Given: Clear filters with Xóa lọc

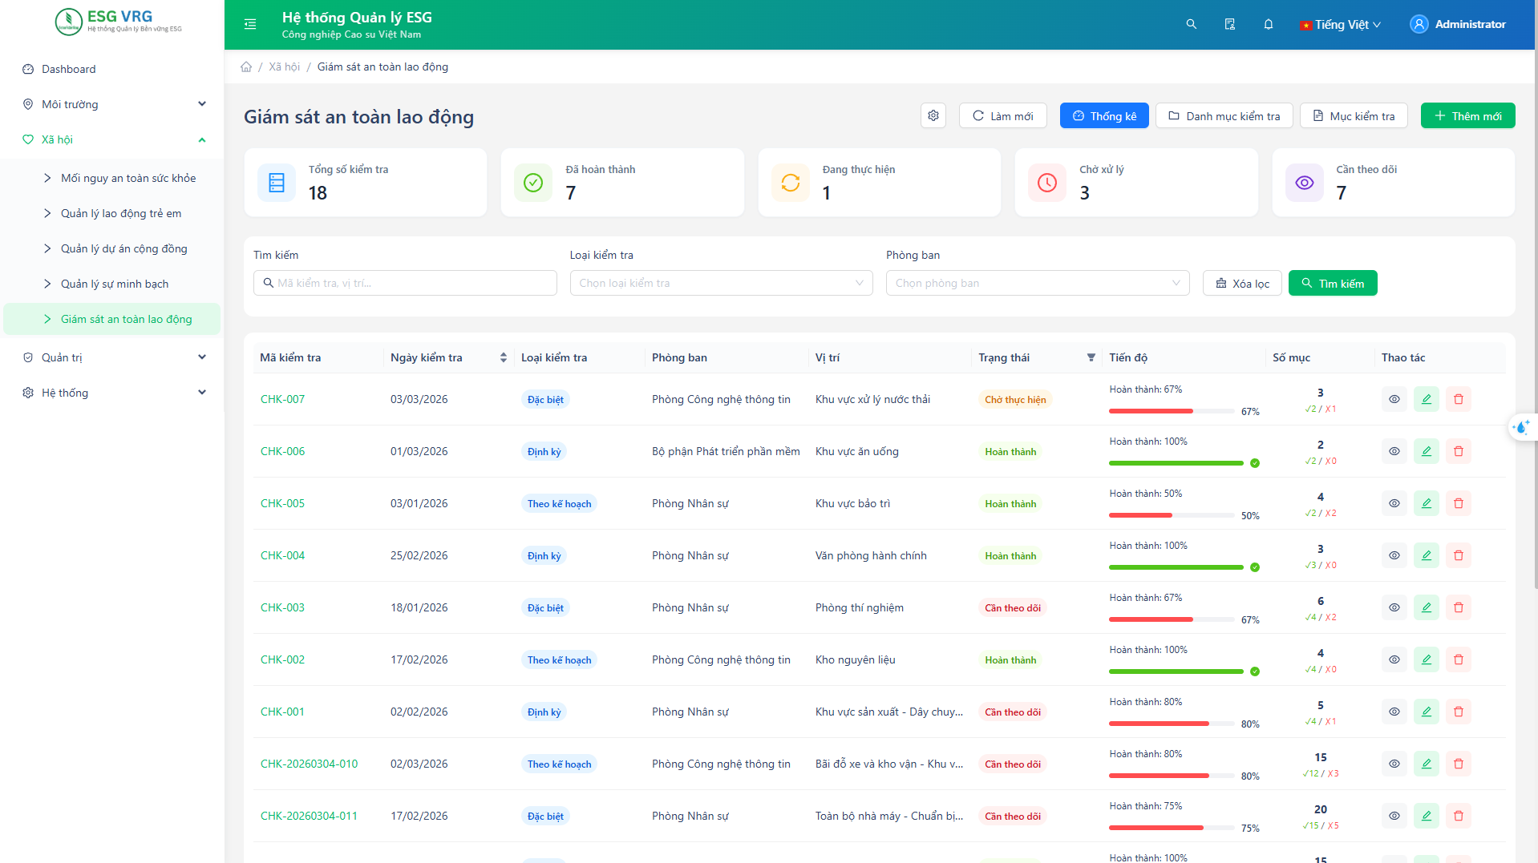Looking at the screenshot, I should [x=1242, y=283].
